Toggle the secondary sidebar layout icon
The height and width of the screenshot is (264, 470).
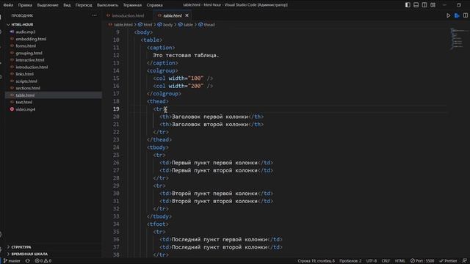(424, 5)
